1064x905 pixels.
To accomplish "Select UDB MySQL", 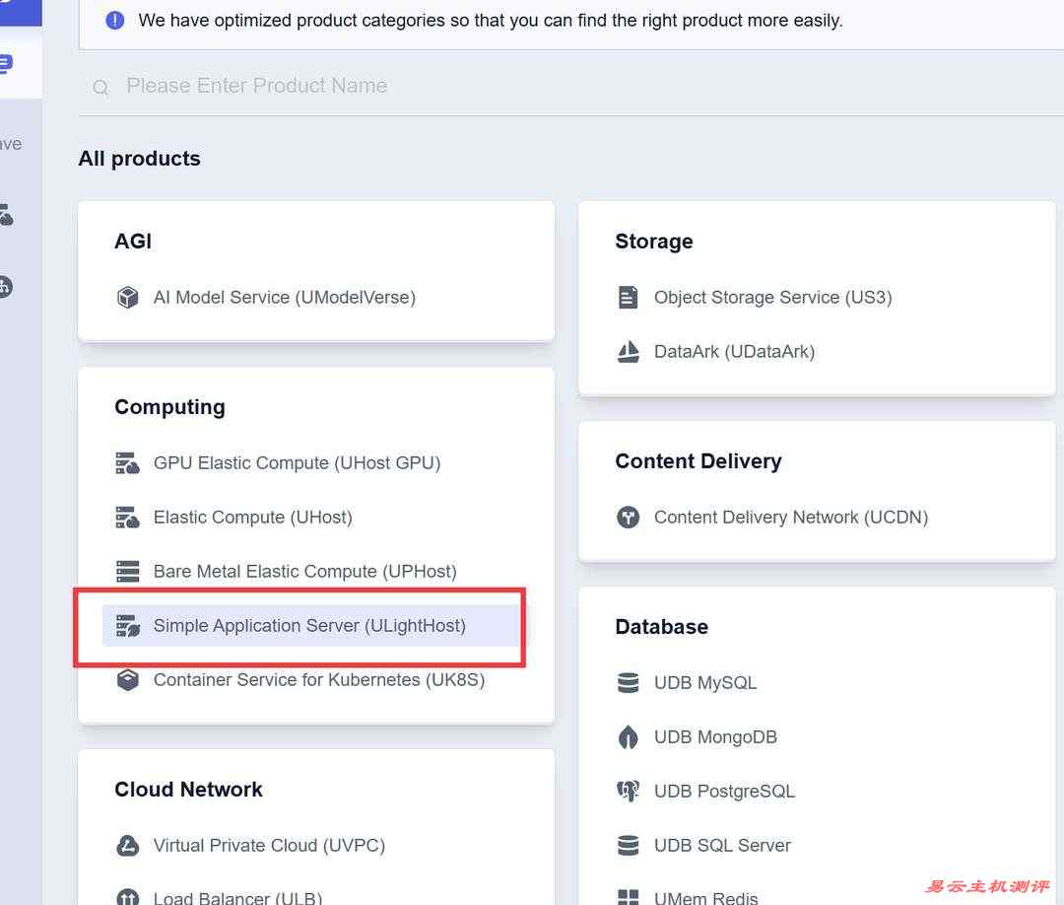I will (x=705, y=682).
